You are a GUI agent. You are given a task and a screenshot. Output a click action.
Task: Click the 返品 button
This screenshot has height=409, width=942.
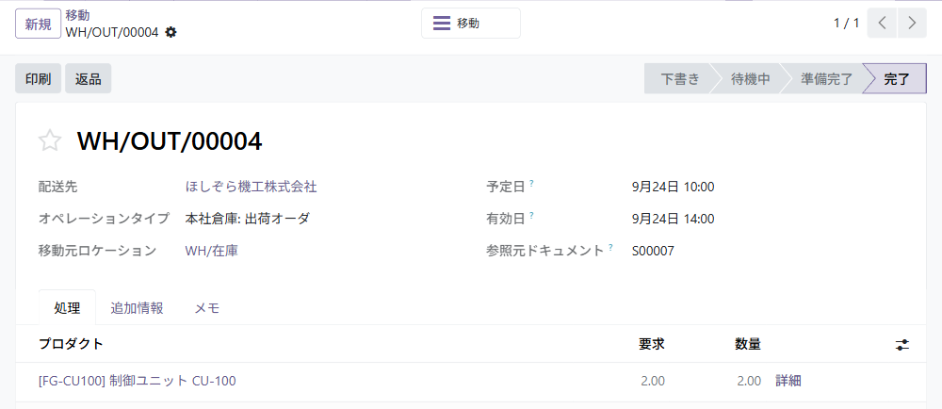pyautogui.click(x=89, y=78)
